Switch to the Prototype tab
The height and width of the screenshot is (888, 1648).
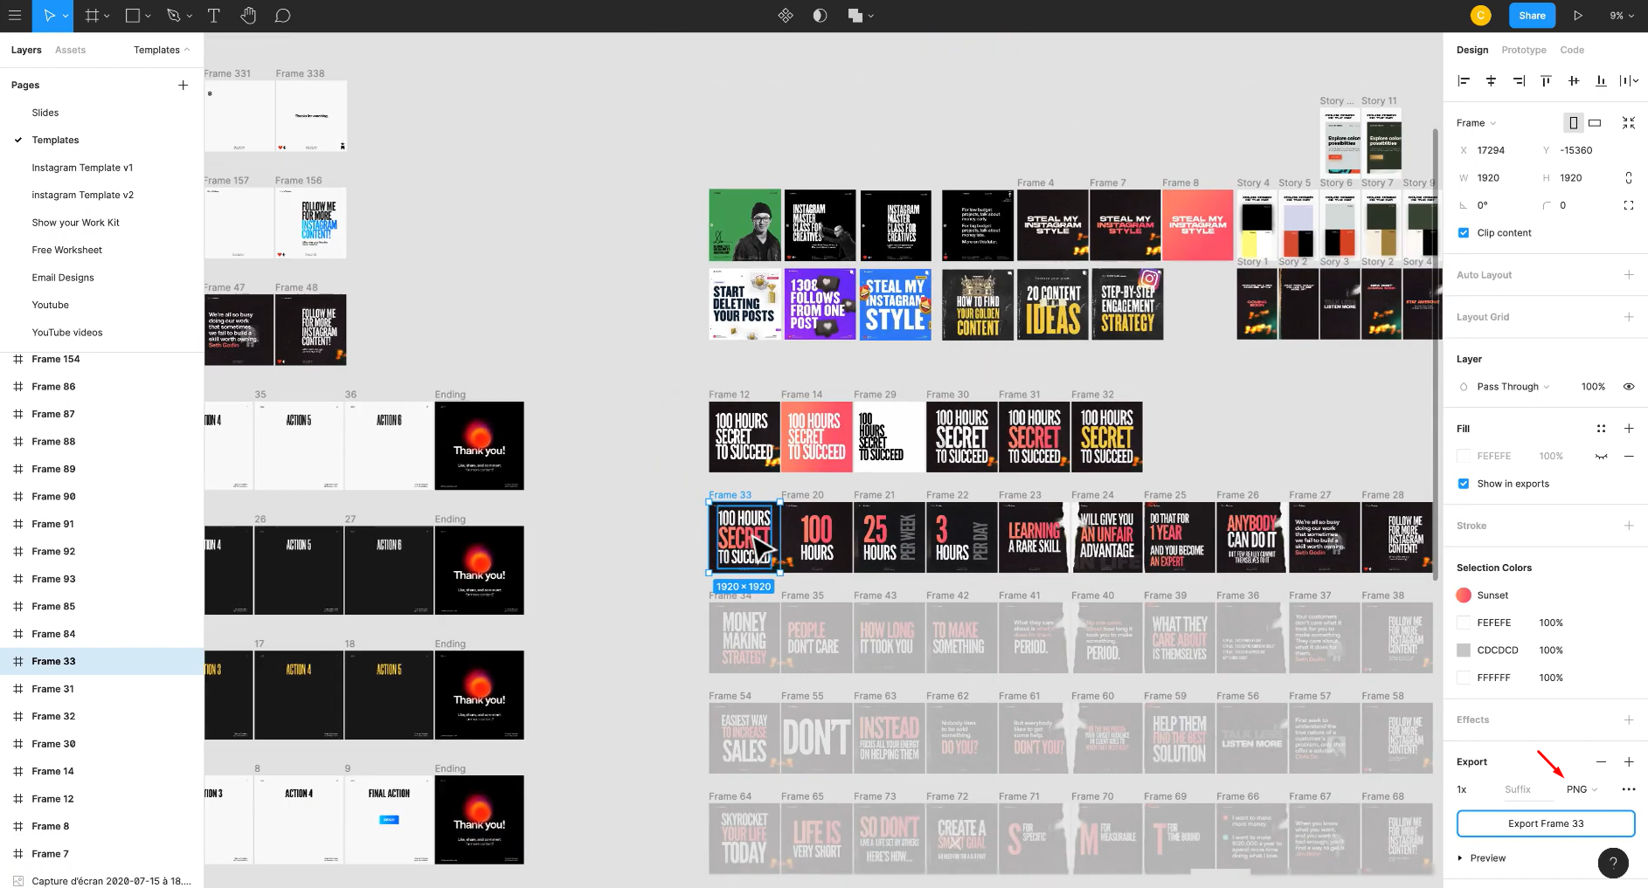pyautogui.click(x=1523, y=50)
